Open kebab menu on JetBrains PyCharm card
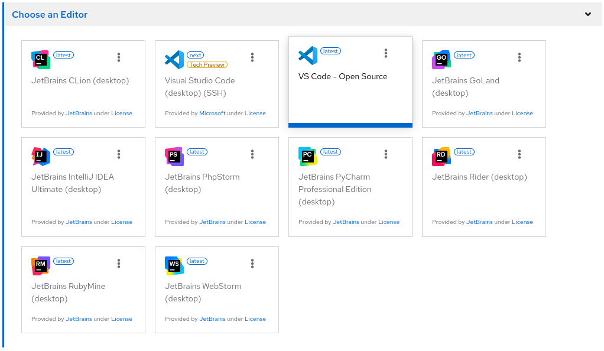Viewport: 604px width, 351px height. pyautogui.click(x=386, y=154)
